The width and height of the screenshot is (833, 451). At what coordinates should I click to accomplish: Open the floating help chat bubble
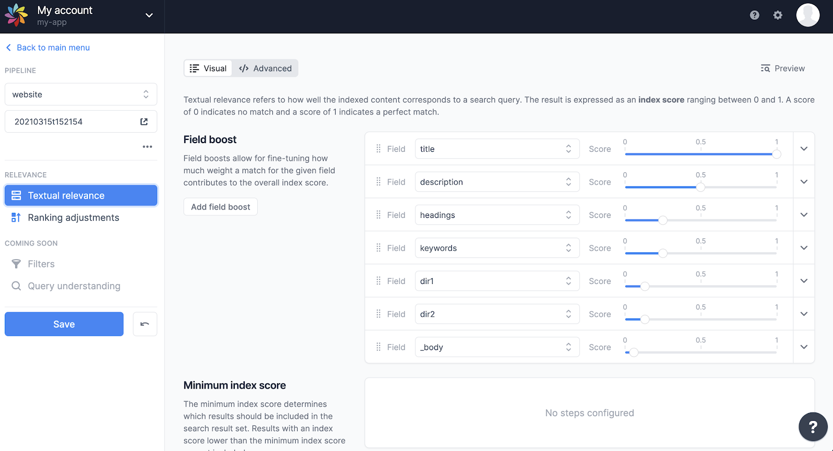pyautogui.click(x=813, y=427)
